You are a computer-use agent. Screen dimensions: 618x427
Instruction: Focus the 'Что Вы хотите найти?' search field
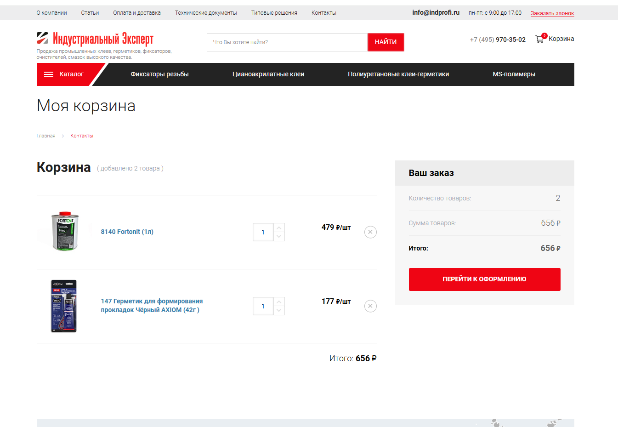point(287,42)
